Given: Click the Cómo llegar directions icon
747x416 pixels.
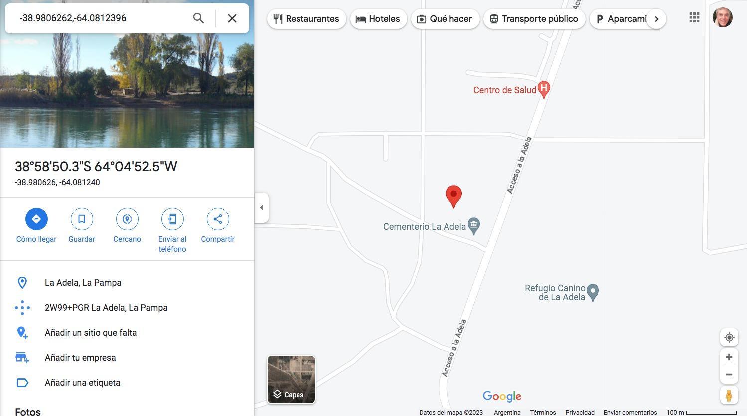Looking at the screenshot, I should coord(36,219).
